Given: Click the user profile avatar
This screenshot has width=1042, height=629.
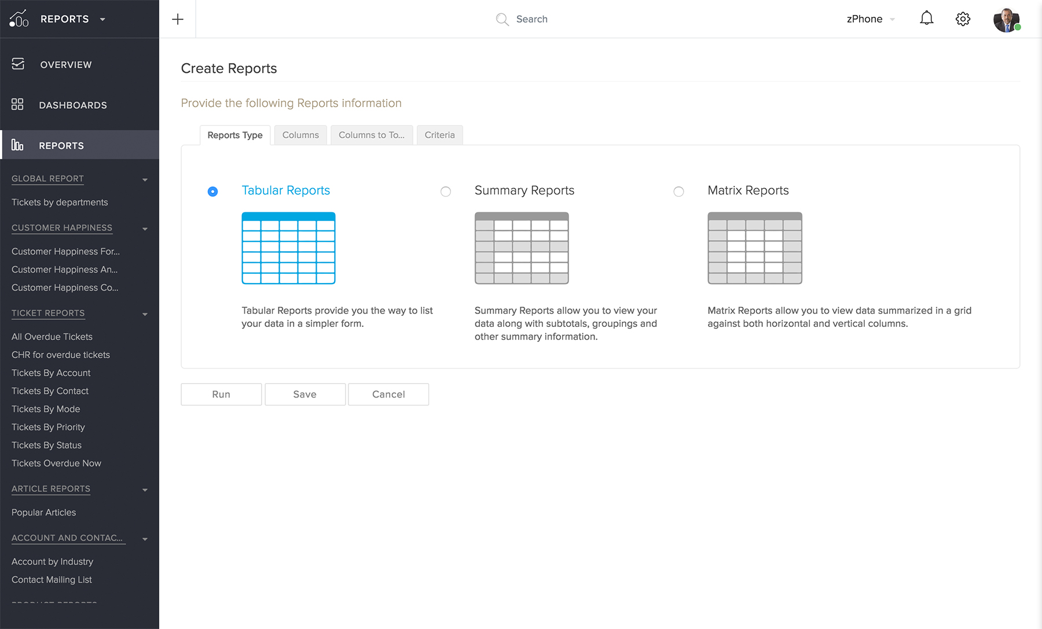Looking at the screenshot, I should click(x=1006, y=20).
